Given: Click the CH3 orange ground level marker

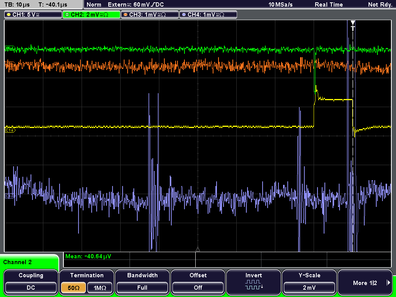Looking at the screenshot, I should 10,64.
